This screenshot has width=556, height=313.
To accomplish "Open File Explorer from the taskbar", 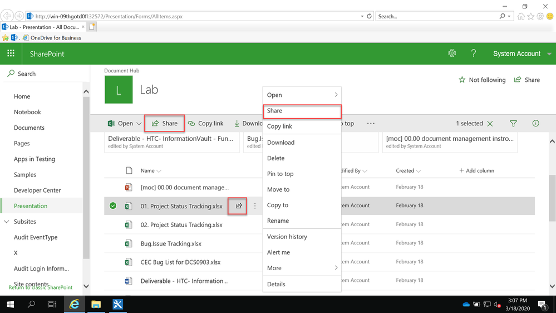I will (96, 304).
